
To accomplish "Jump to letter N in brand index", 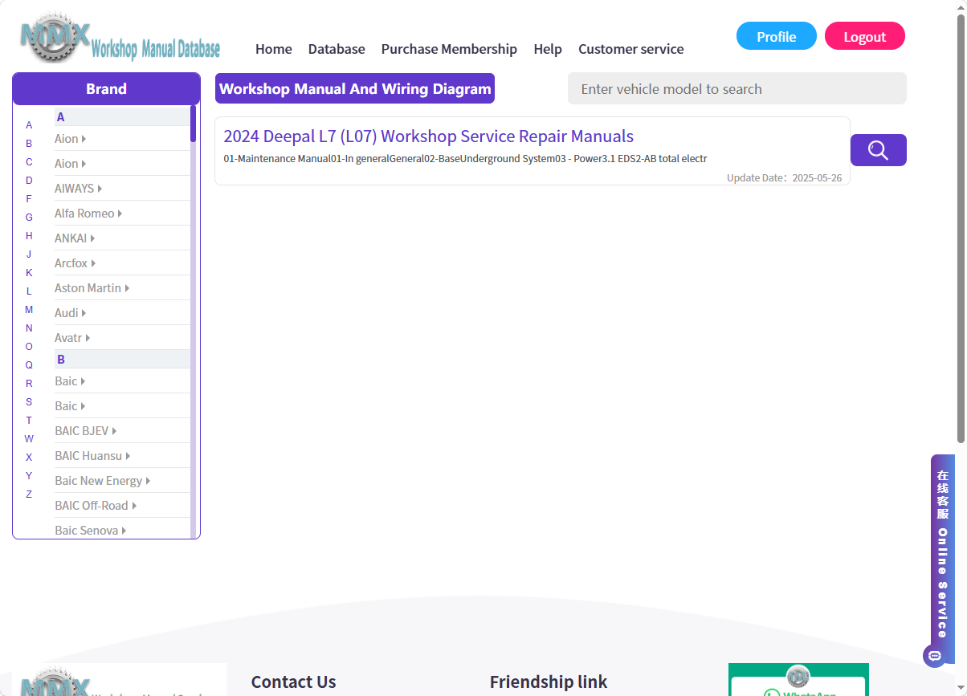I will point(29,328).
